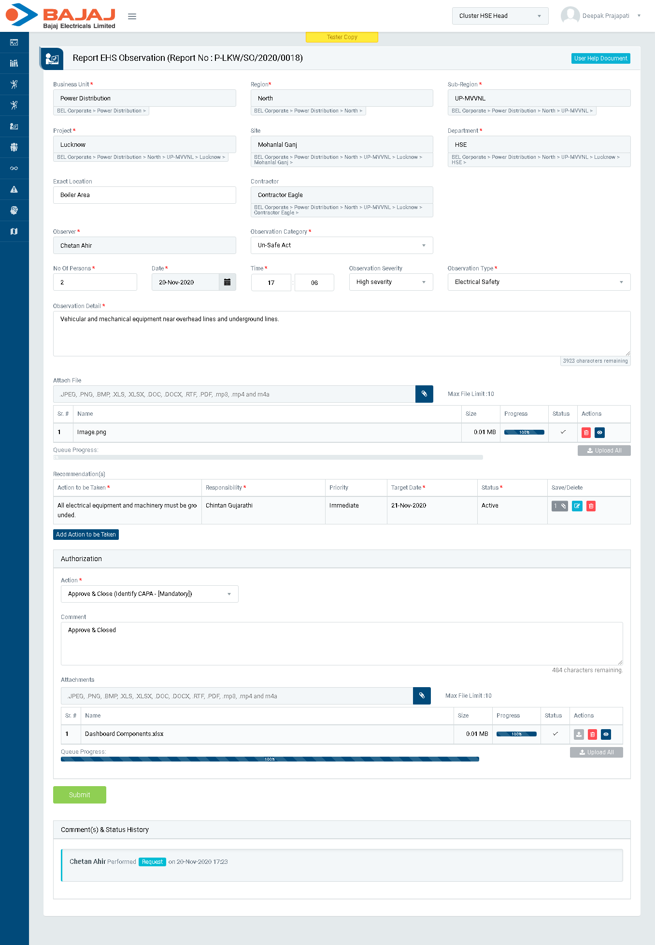View Dashboard Components.xlsx with the eye icon
655x945 pixels.
(606, 734)
